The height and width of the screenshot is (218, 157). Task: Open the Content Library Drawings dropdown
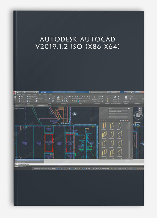pos(118,111)
